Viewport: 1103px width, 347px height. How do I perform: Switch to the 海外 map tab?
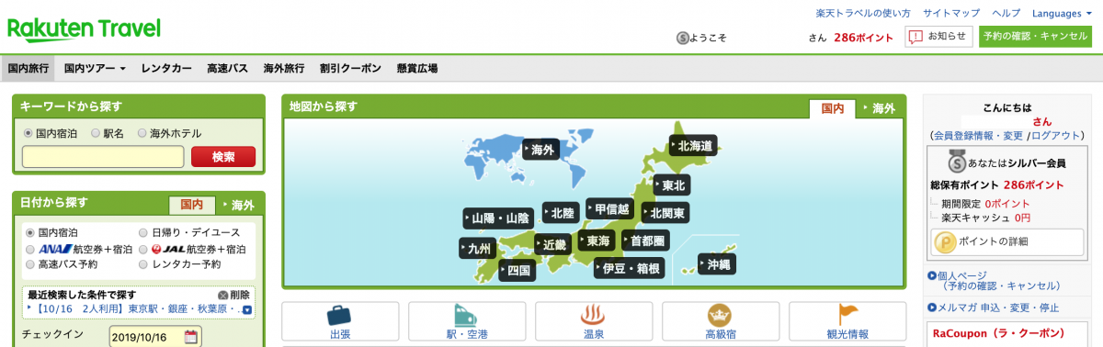click(x=882, y=108)
